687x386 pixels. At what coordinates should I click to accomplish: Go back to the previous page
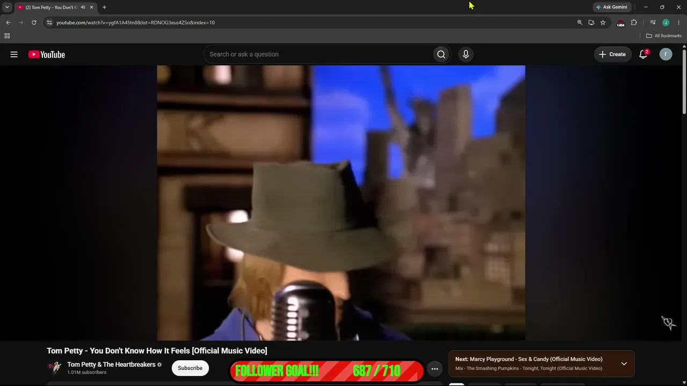[x=8, y=23]
